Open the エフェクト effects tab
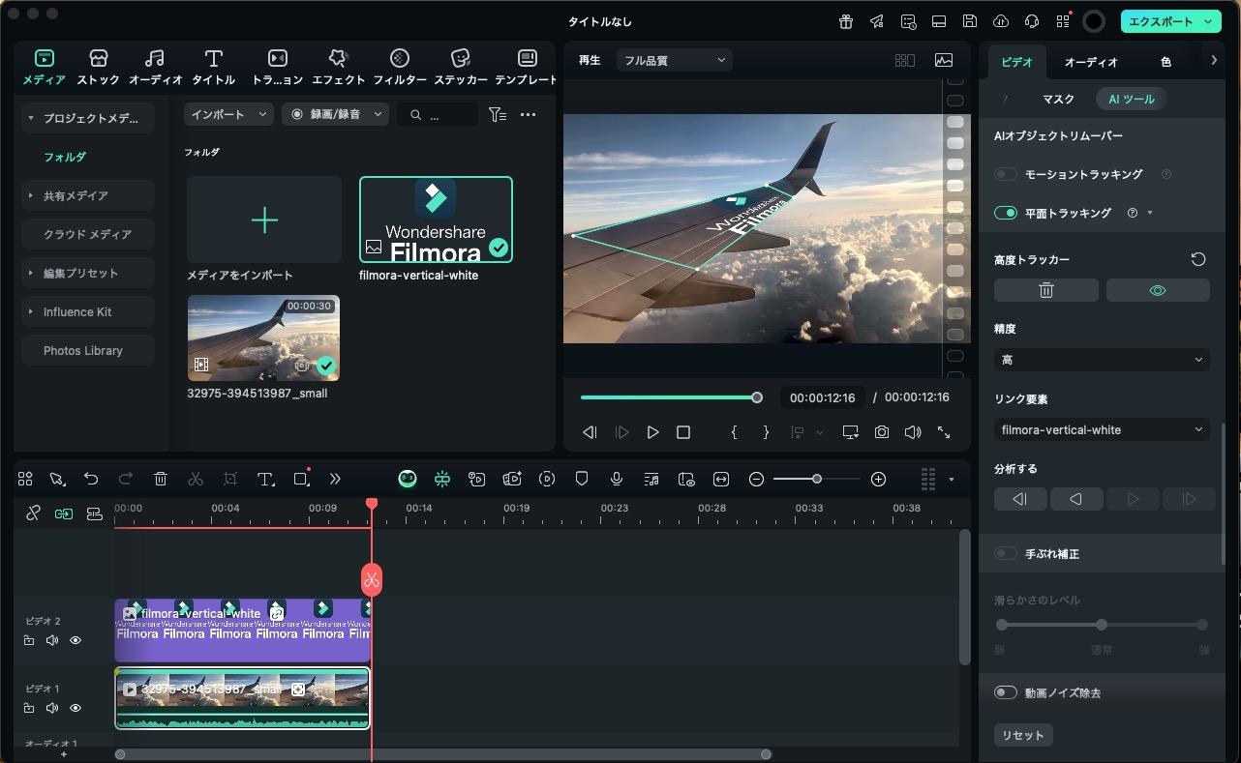The width and height of the screenshot is (1241, 763). coord(338,67)
